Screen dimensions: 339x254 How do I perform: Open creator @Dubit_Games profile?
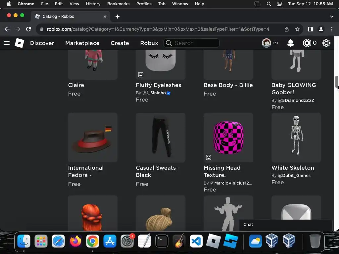tap(294, 175)
